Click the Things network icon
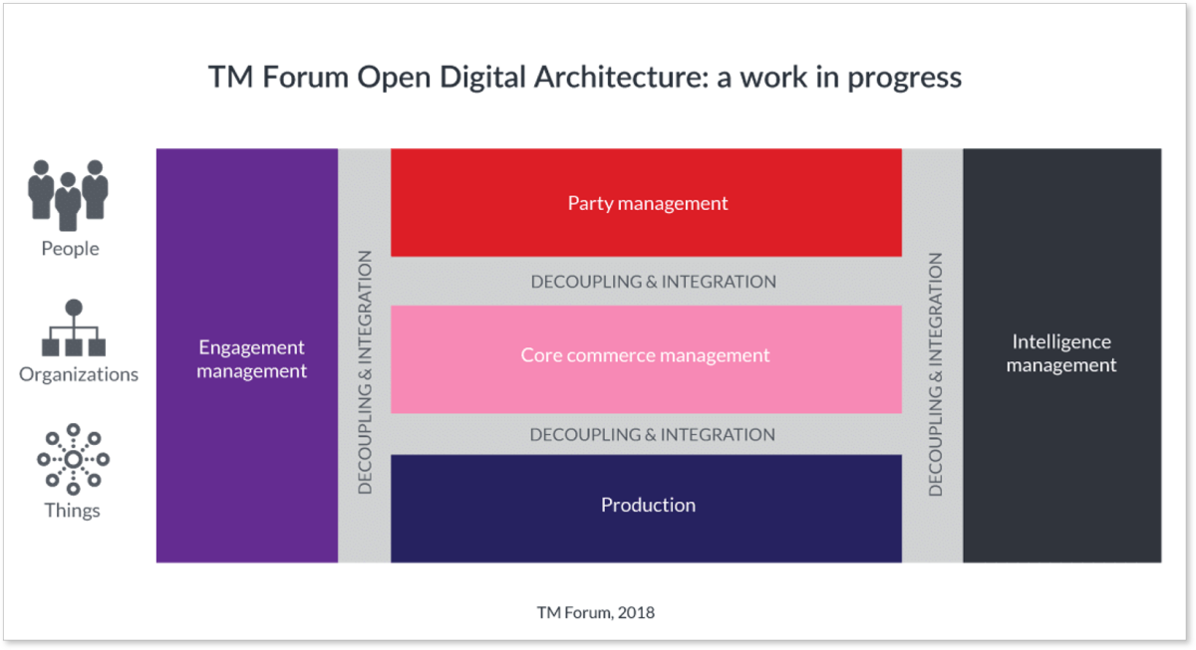Image resolution: width=1196 pixels, height=650 pixels. pos(74,459)
